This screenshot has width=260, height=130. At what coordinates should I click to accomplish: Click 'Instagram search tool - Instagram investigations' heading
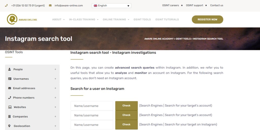click(113, 53)
